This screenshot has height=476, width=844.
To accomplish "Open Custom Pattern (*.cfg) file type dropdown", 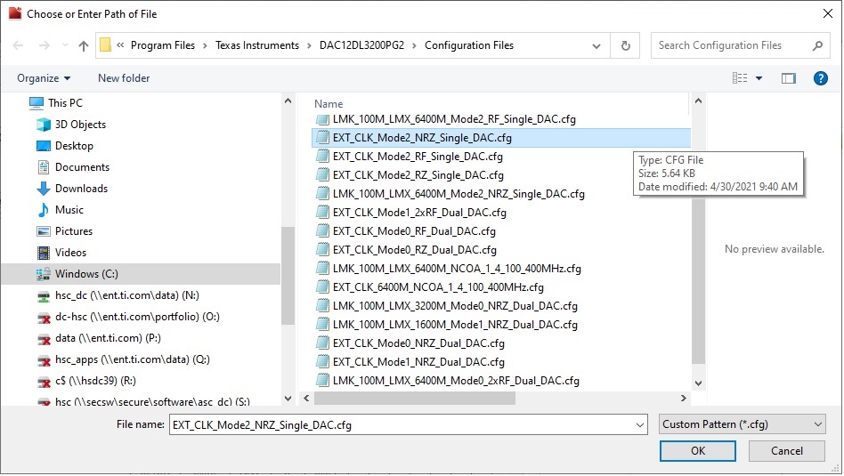I will [x=742, y=425].
